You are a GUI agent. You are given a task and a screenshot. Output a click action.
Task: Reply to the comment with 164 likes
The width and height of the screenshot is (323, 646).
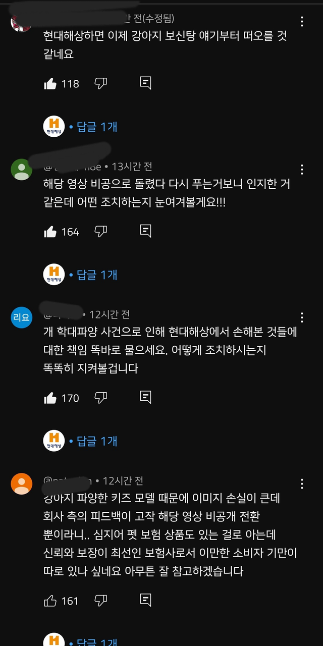coord(145,232)
